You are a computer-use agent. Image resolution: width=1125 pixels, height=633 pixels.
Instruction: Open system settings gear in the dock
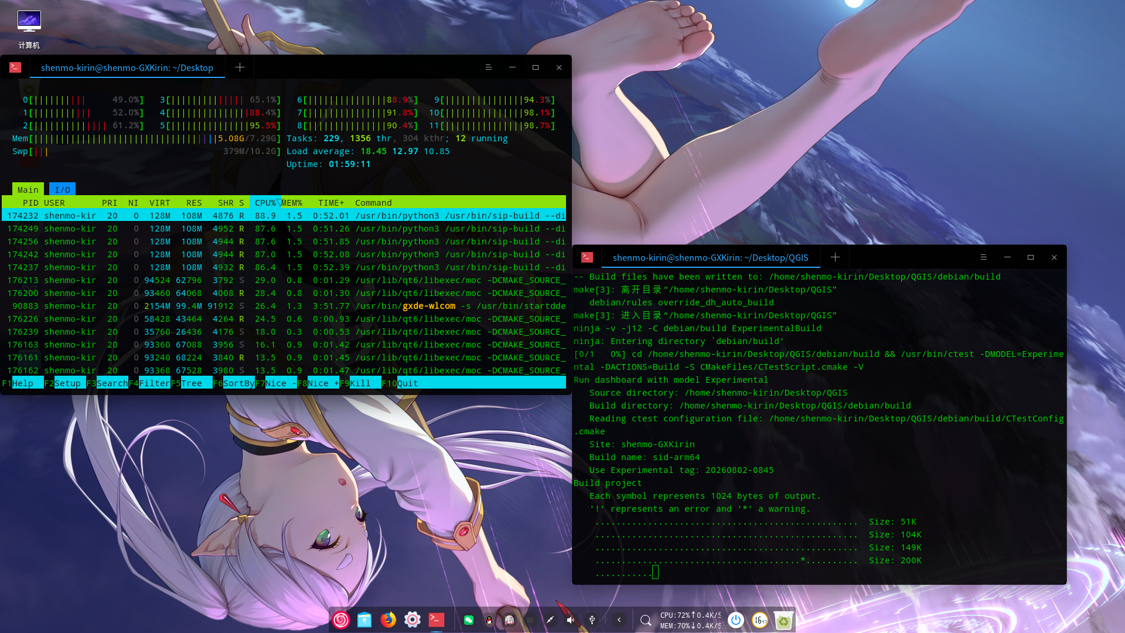point(412,620)
